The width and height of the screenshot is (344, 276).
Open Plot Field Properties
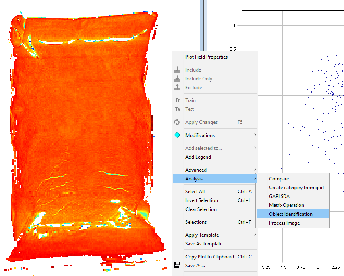point(206,57)
